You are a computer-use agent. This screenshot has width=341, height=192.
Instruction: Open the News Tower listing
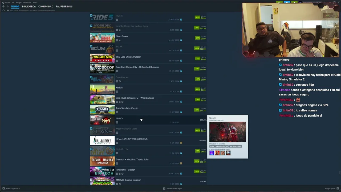[x=148, y=38]
